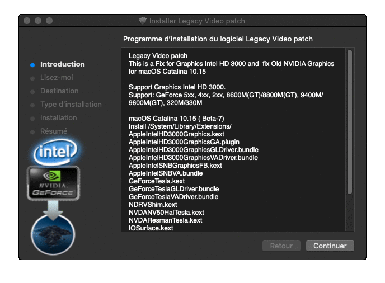385x283 pixels.
Task: Jump to the Installation step
Action: pyautogui.click(x=58, y=118)
